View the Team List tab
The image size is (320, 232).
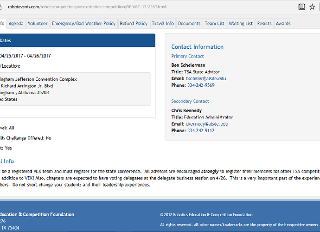point(214,23)
